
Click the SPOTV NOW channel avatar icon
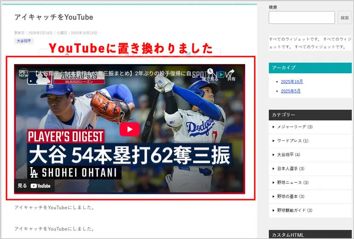[x=24, y=74]
